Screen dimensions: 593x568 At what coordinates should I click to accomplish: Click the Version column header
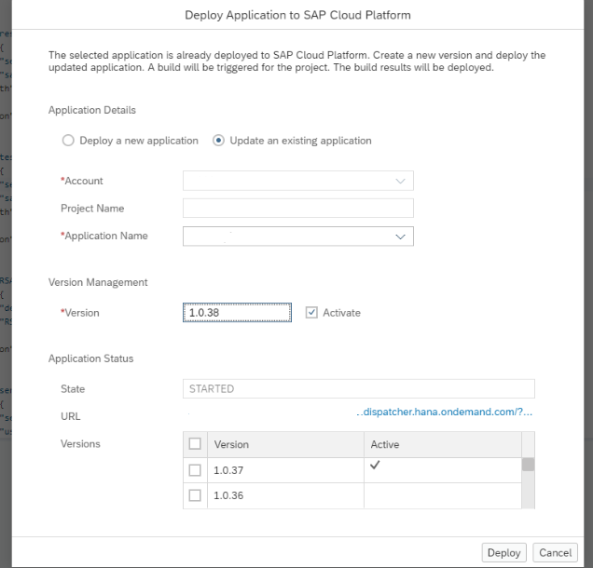tap(285, 444)
